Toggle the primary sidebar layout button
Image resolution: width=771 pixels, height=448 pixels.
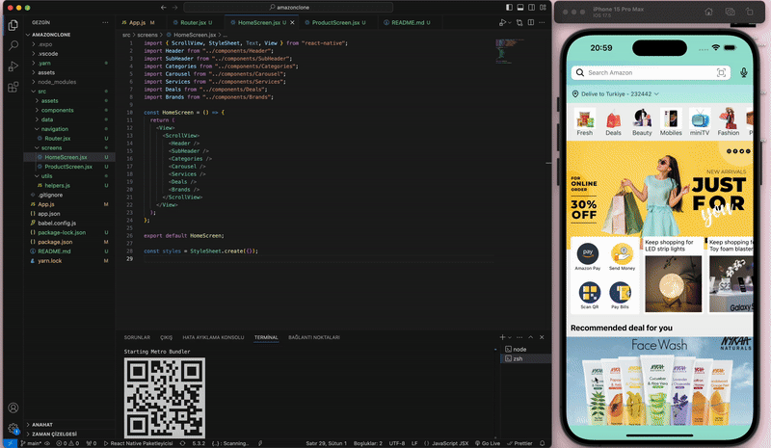click(x=509, y=8)
